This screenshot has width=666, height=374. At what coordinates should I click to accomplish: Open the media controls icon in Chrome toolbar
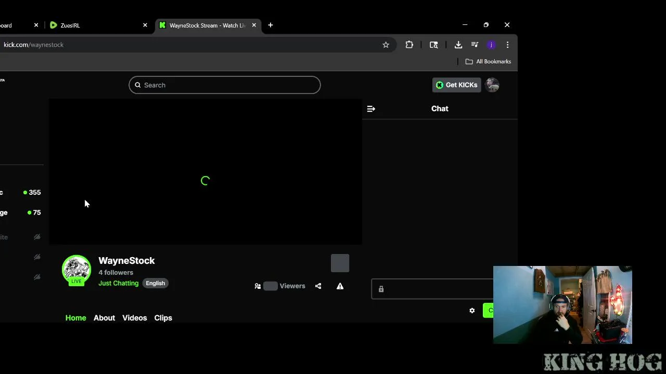tap(475, 45)
